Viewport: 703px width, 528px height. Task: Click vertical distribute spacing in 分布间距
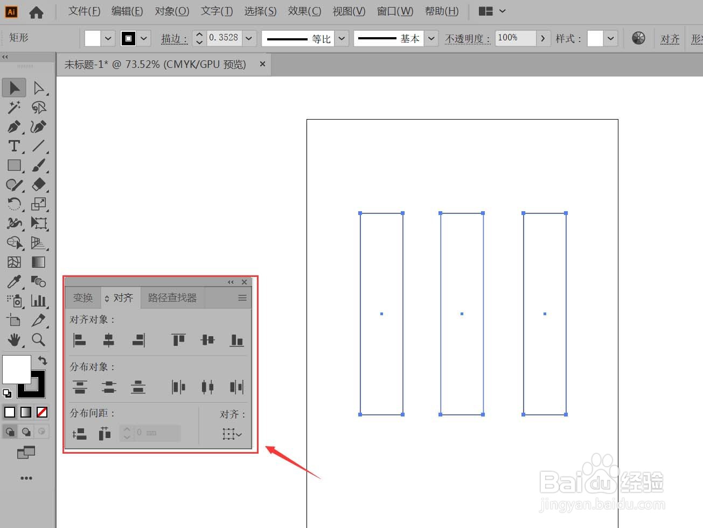tap(80, 434)
